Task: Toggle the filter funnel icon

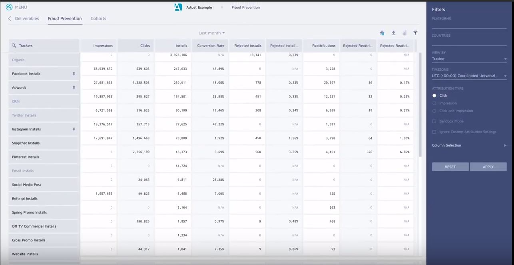Action: click(415, 33)
